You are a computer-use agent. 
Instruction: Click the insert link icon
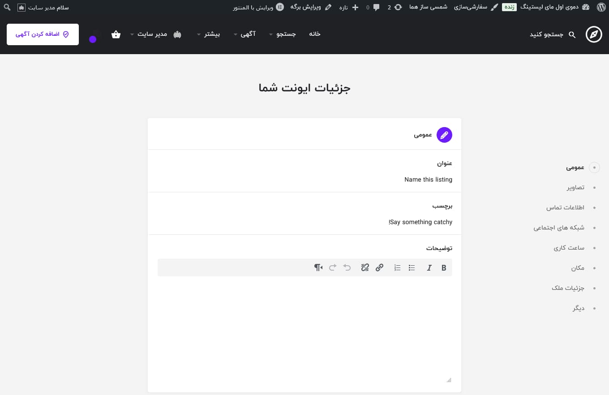click(x=379, y=268)
